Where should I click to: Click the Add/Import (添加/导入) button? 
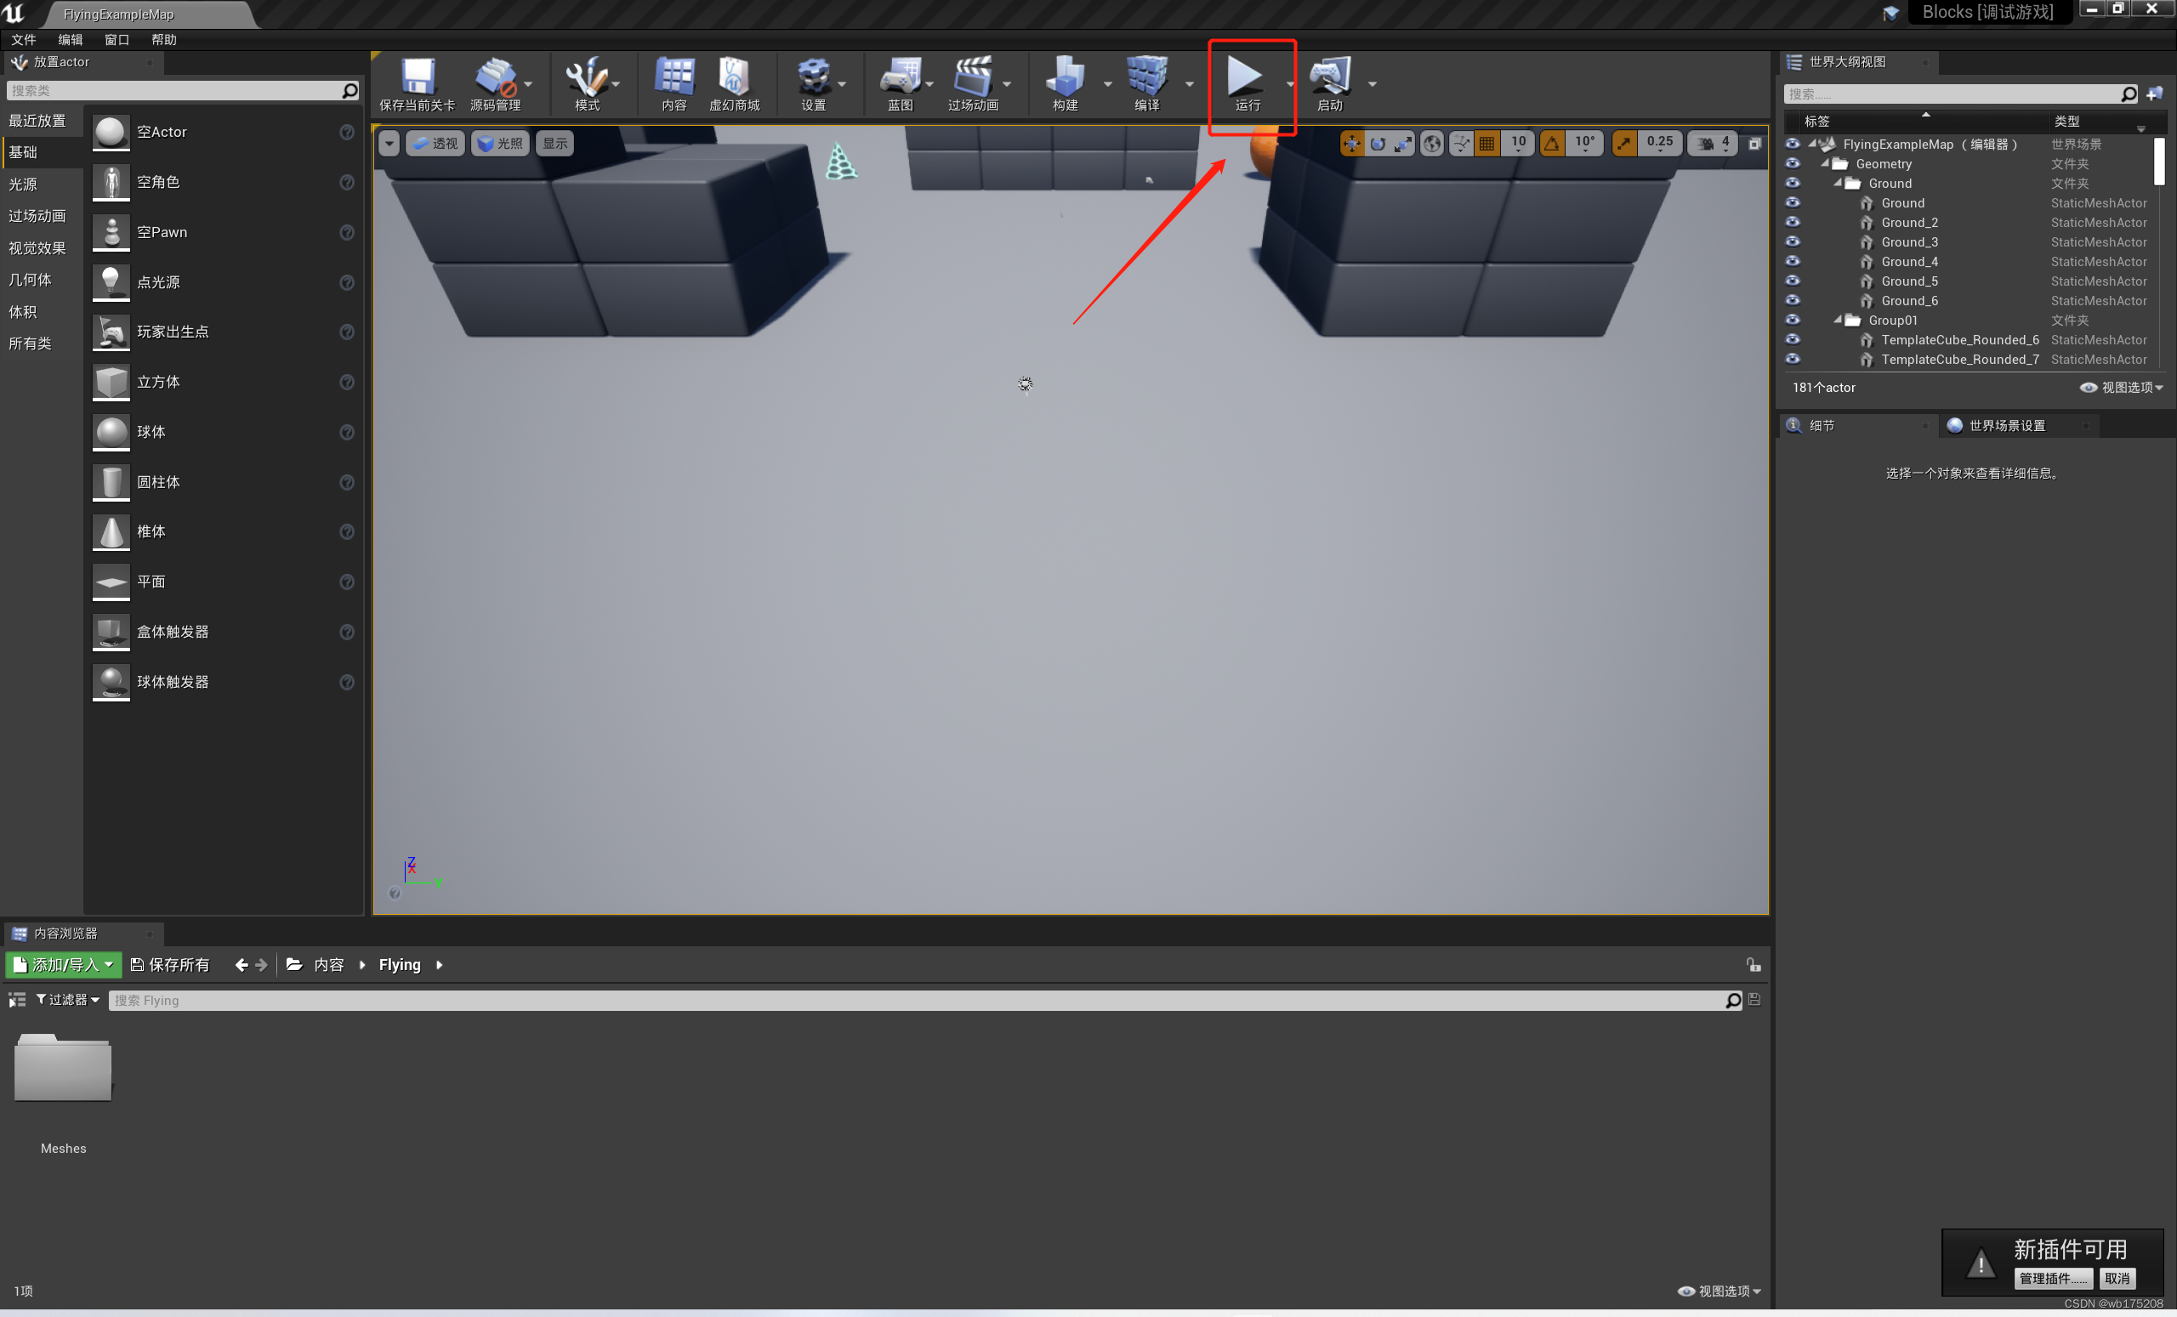pos(64,964)
